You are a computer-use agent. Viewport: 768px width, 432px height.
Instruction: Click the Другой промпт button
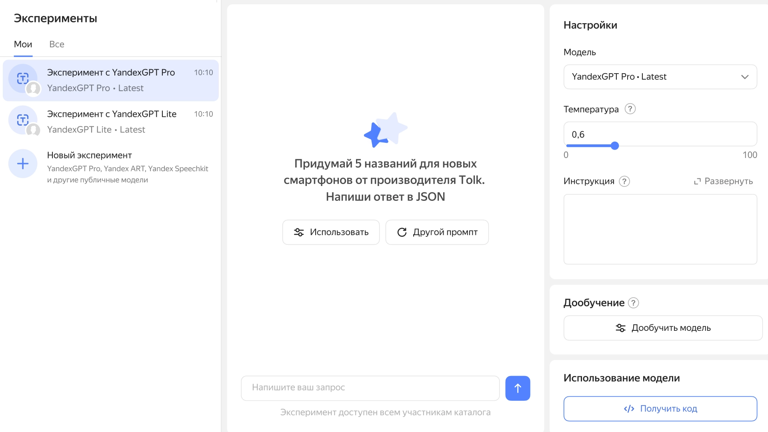click(437, 232)
